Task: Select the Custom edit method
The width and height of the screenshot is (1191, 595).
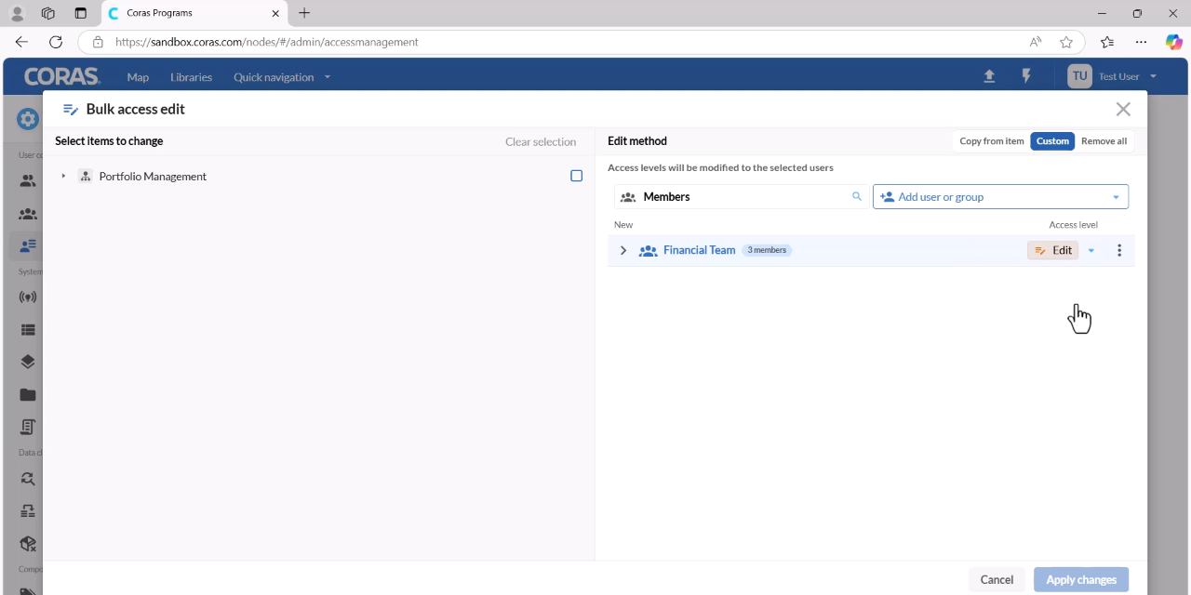Action: [x=1052, y=141]
